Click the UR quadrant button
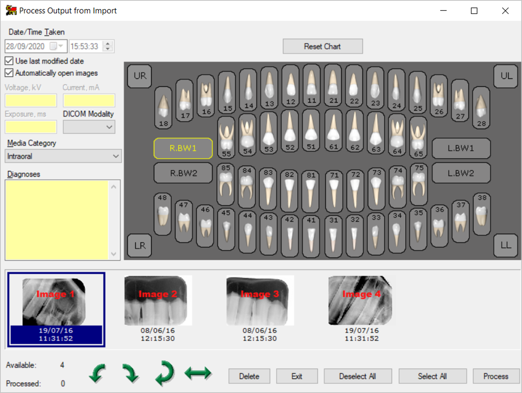This screenshot has height=393, width=522. point(140,76)
